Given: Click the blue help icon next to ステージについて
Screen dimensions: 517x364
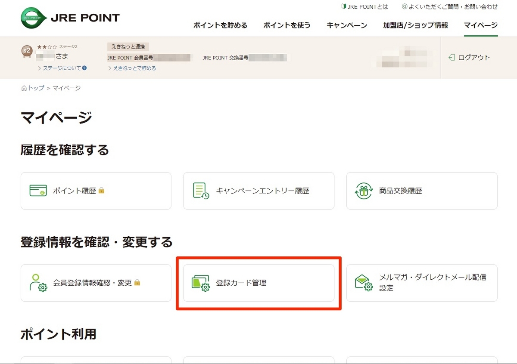Looking at the screenshot, I should coord(84,68).
